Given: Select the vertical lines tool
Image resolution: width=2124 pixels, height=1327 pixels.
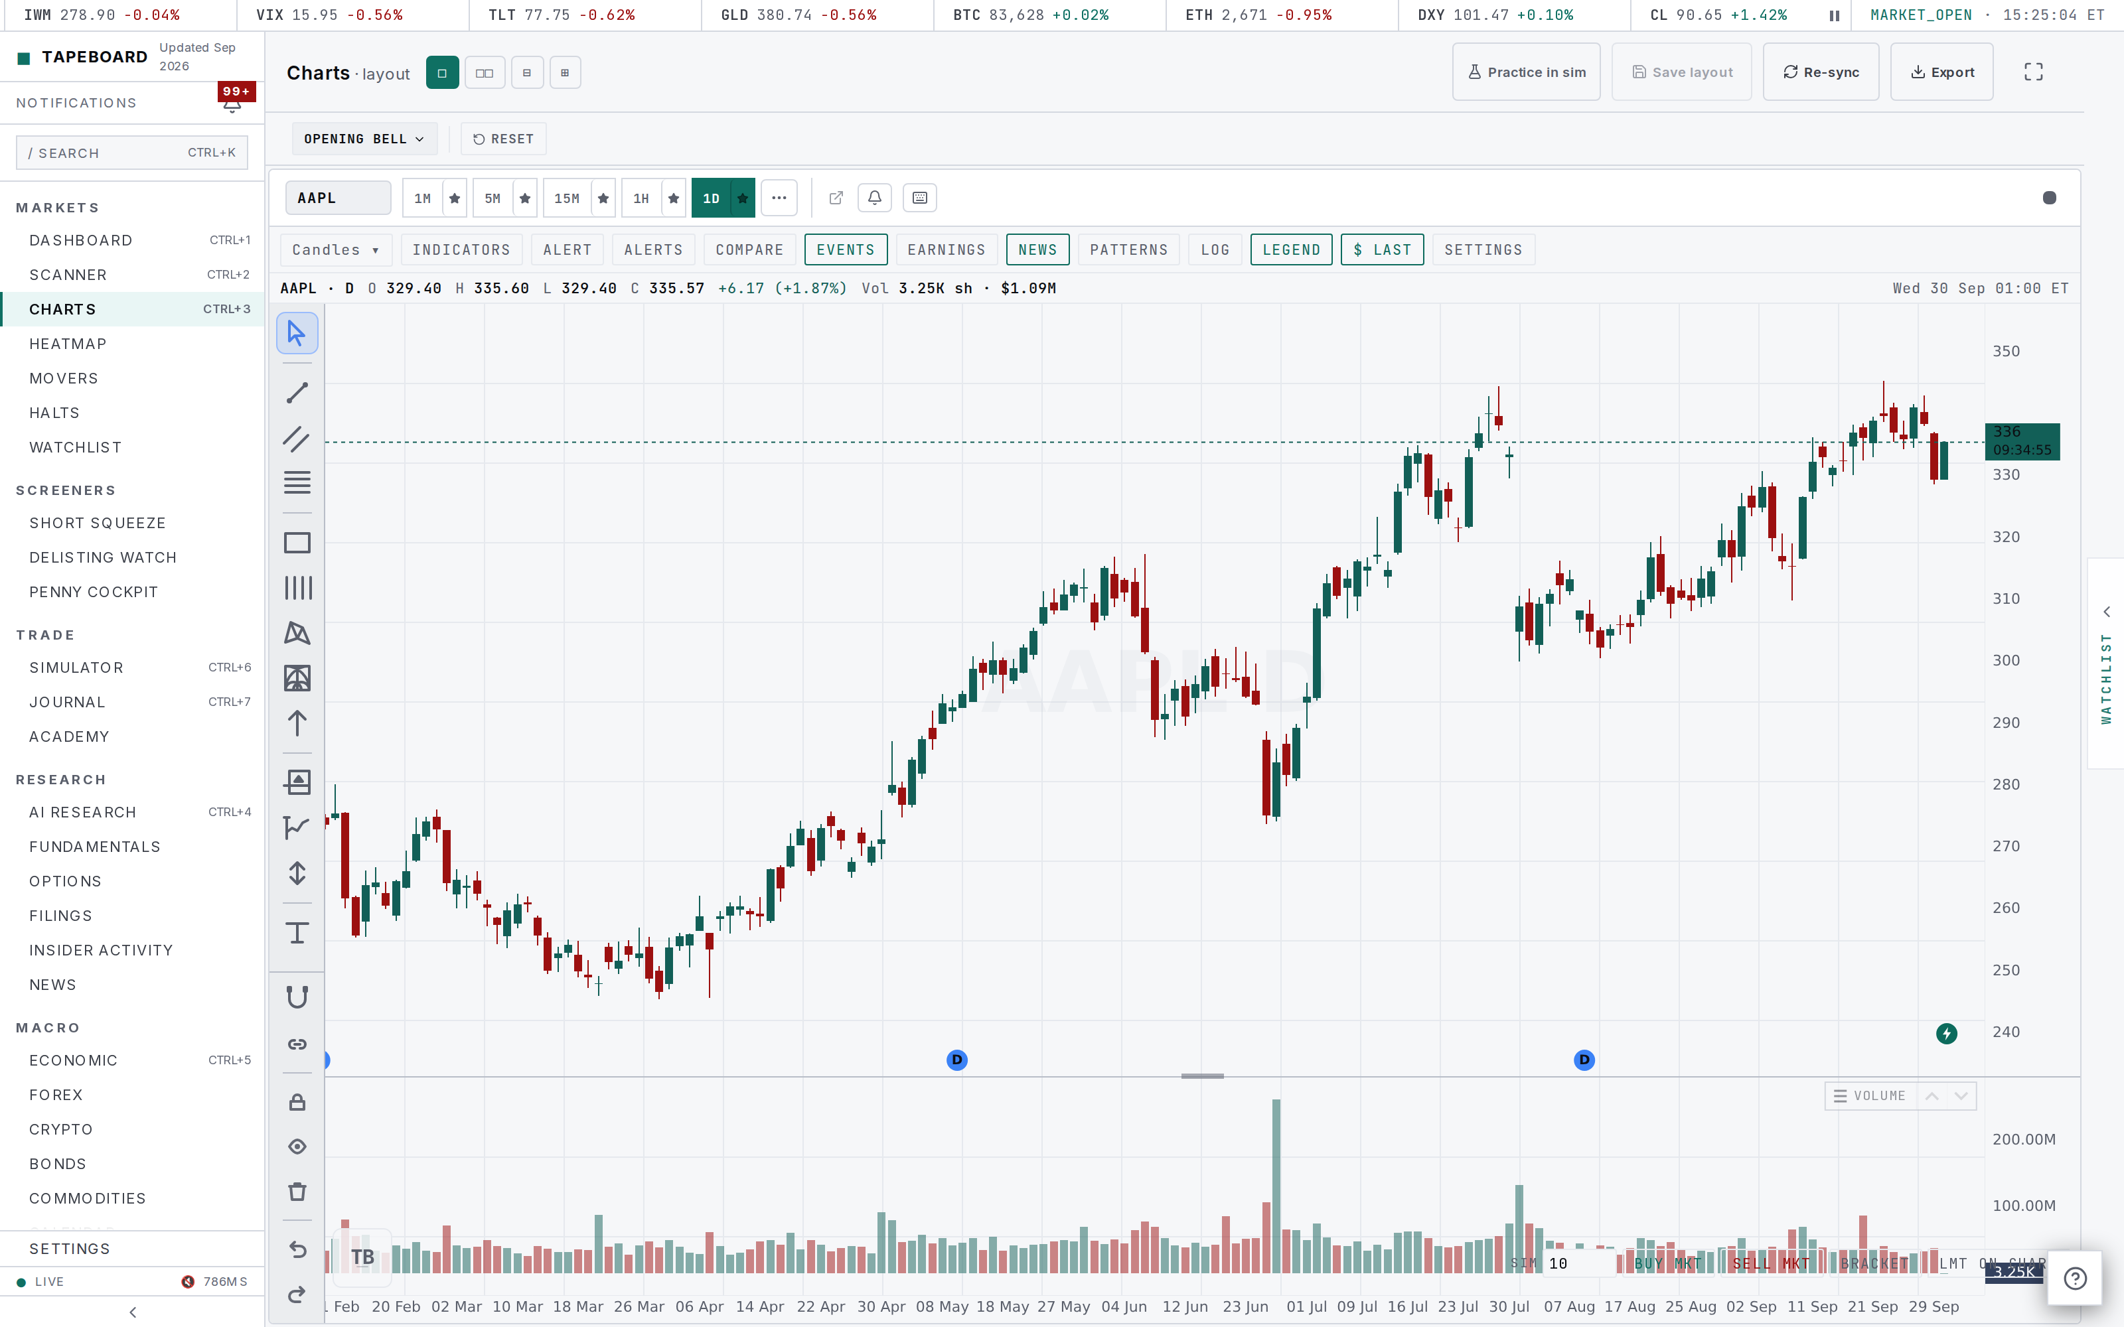Looking at the screenshot, I should [x=297, y=587].
